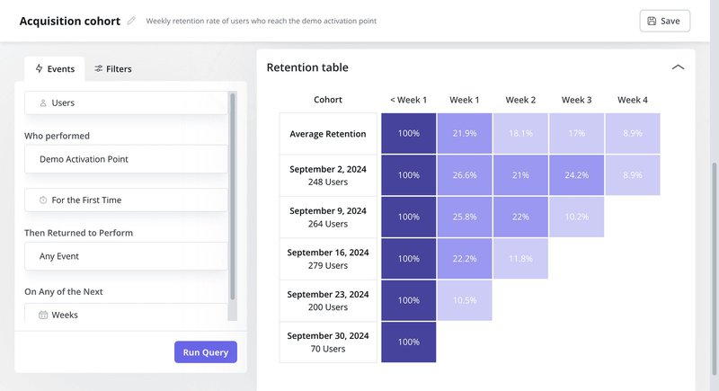Click the calendar icon next to Weeks
The height and width of the screenshot is (391, 719).
coord(43,315)
